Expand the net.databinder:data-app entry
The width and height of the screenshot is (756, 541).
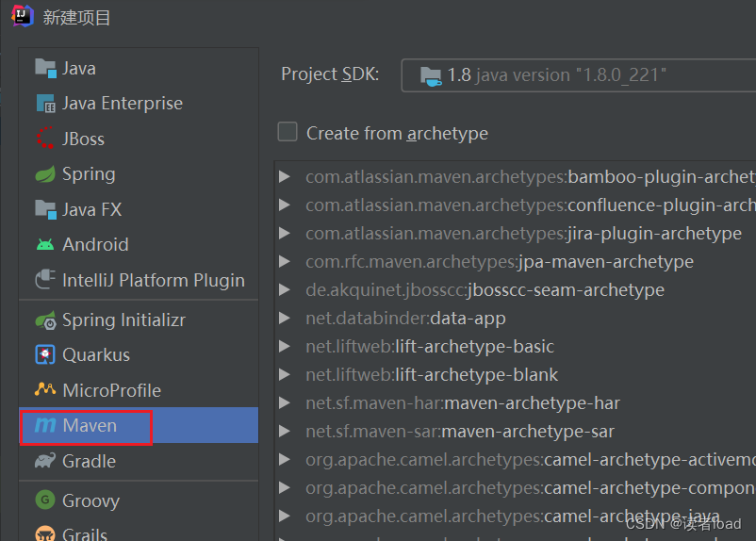tap(285, 318)
